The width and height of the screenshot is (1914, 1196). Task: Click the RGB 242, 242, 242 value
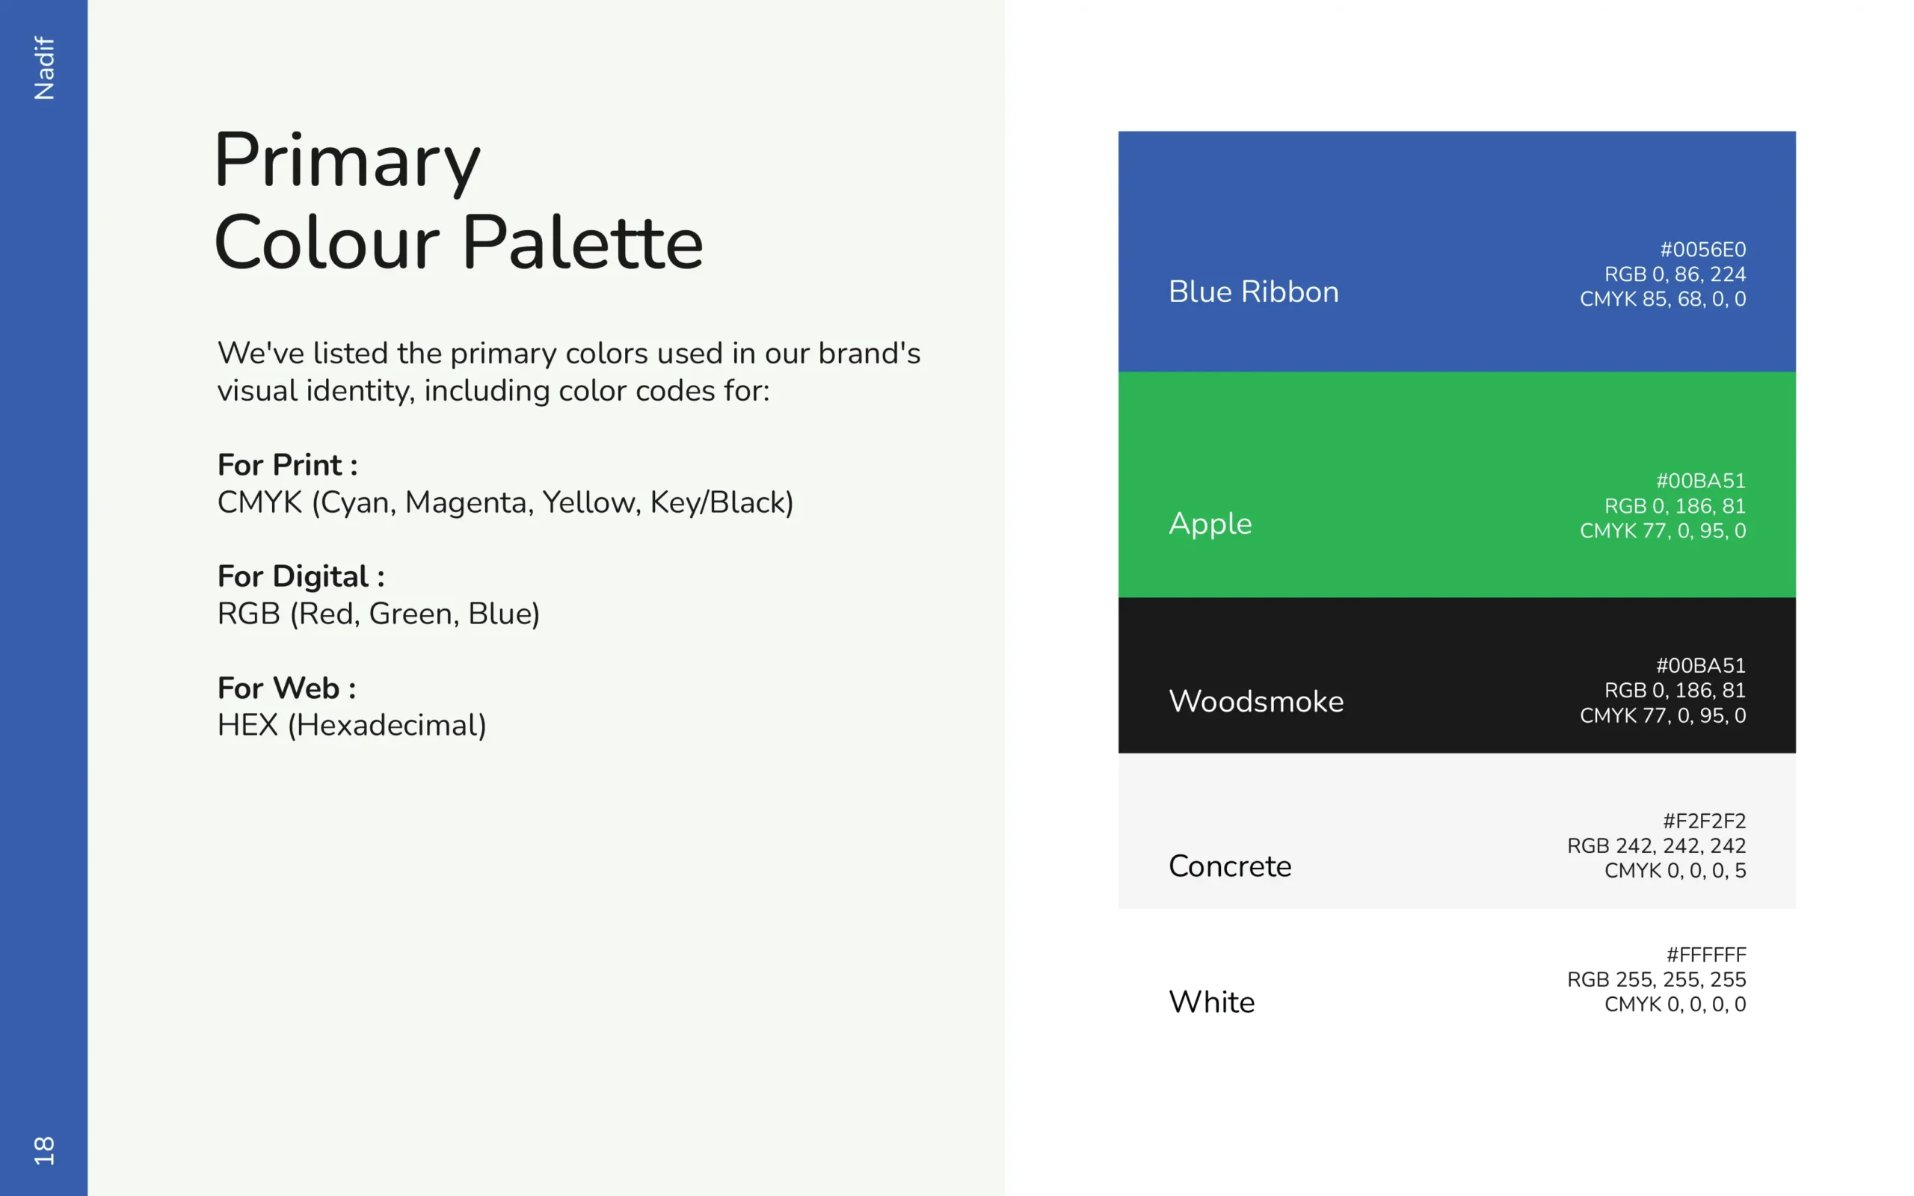pos(1655,845)
